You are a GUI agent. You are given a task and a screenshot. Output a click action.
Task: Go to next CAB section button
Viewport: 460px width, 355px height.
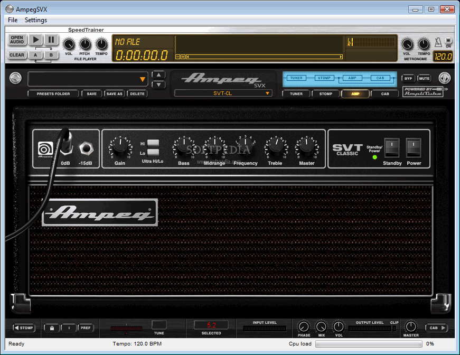point(437,328)
